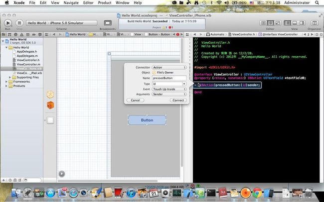Image resolution: width=324 pixels, height=202 pixels.
Task: Click First Responder orange cube icon
Action: (50, 105)
